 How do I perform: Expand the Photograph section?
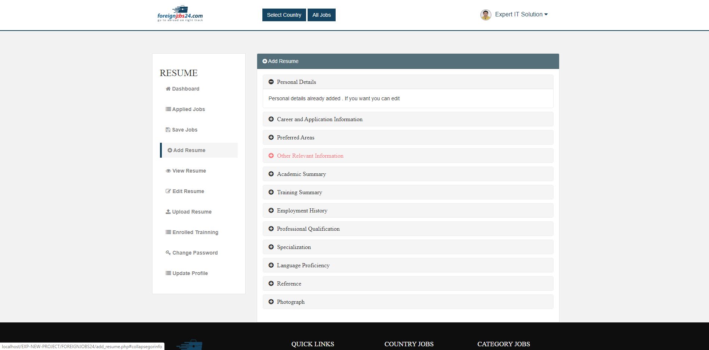(408, 302)
